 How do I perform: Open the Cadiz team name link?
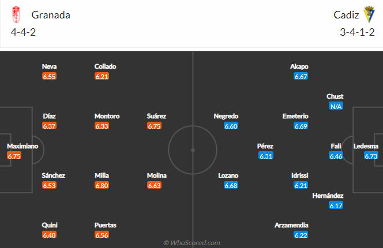[346, 15]
